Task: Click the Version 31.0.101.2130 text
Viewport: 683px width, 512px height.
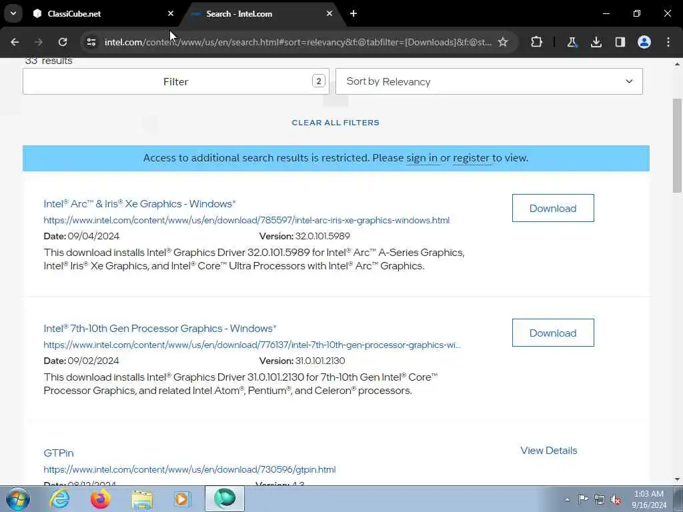Action: (x=302, y=361)
